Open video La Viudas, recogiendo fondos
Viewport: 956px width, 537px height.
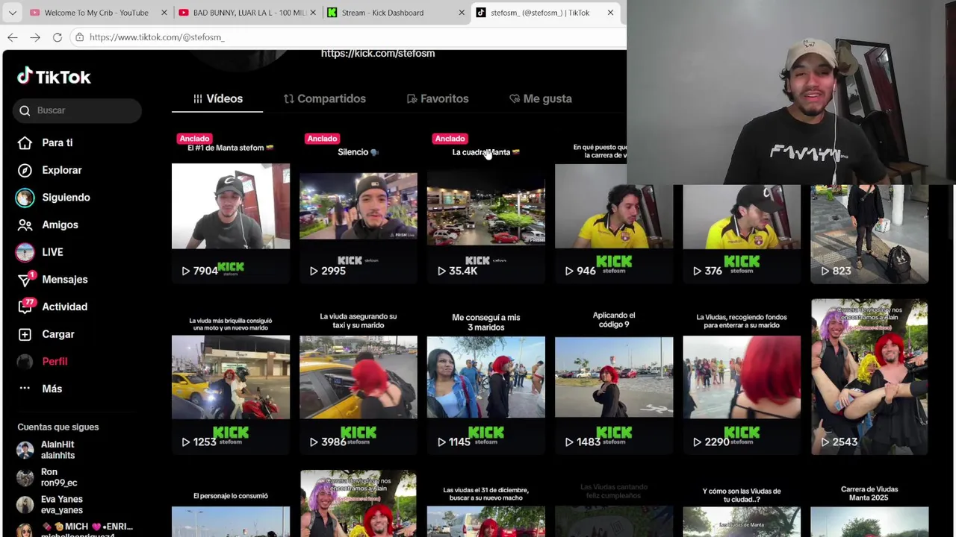coord(742,377)
